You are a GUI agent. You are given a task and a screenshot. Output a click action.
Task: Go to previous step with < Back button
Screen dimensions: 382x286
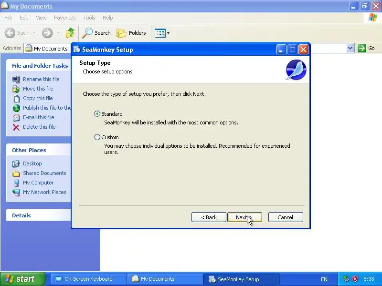click(209, 217)
